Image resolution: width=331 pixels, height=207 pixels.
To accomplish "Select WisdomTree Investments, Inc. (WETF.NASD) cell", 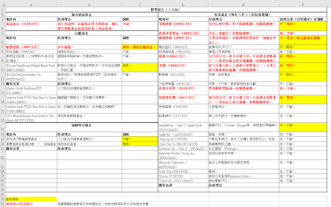I will (31, 77).
